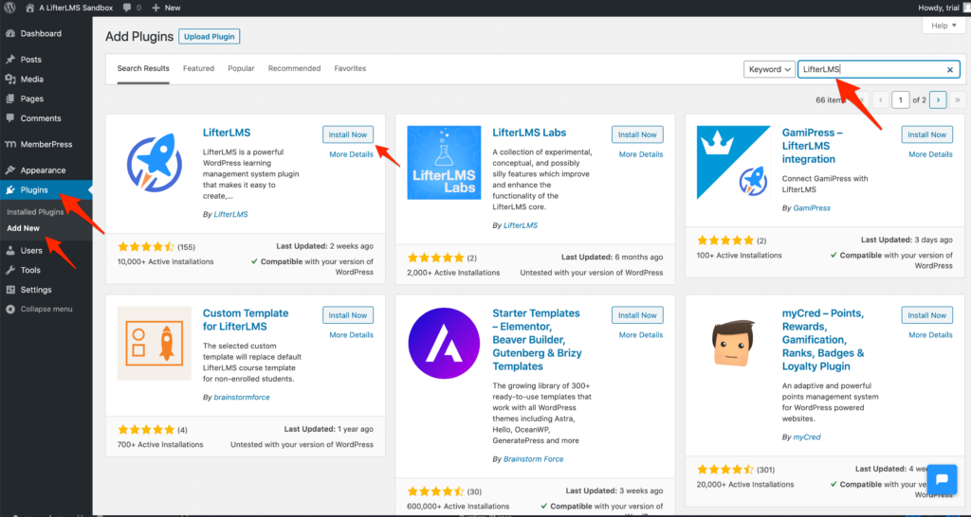Click the myCred character face thumbnail

coord(734,343)
